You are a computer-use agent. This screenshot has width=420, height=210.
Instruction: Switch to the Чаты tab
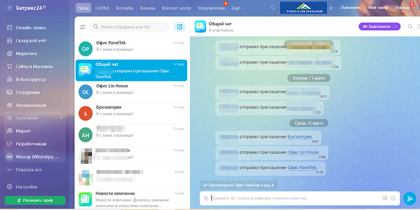(83, 8)
